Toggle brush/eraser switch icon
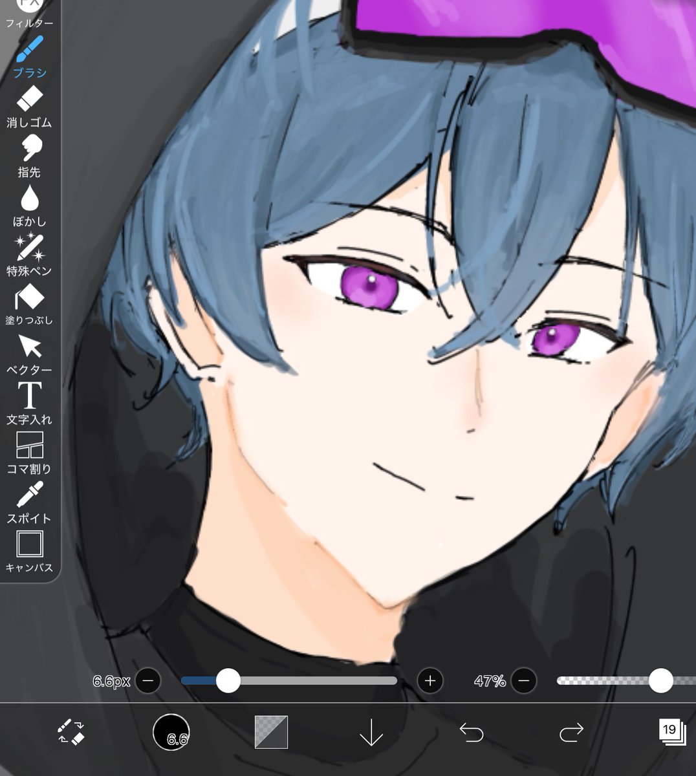The height and width of the screenshot is (776, 696). click(x=71, y=732)
